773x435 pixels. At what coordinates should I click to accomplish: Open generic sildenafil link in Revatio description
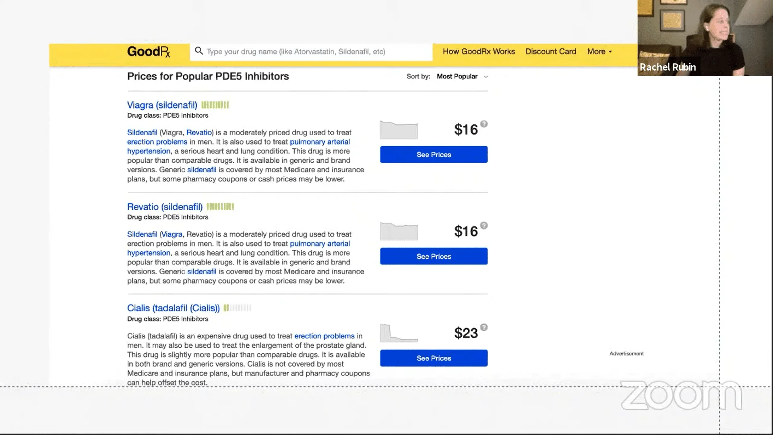pos(202,271)
